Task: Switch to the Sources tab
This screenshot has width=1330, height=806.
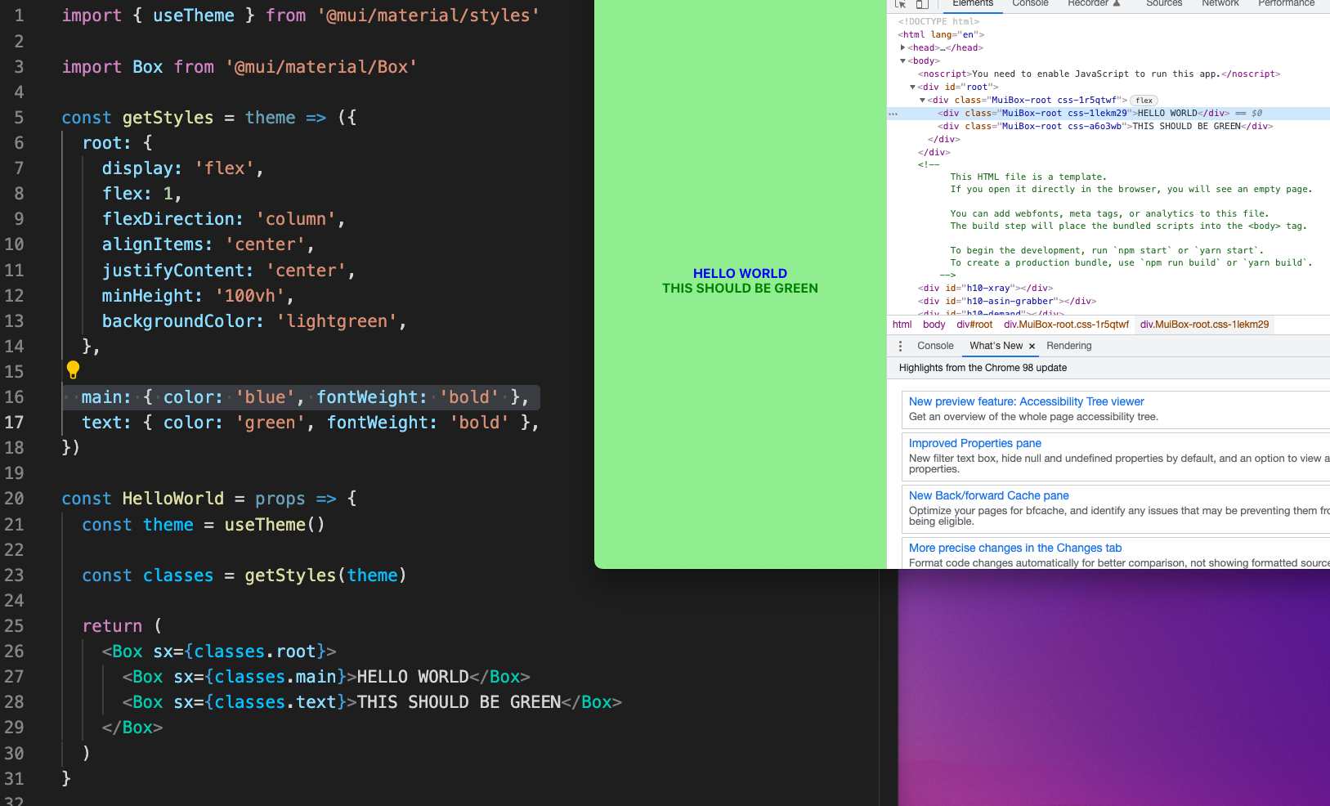Action: tap(1164, 3)
